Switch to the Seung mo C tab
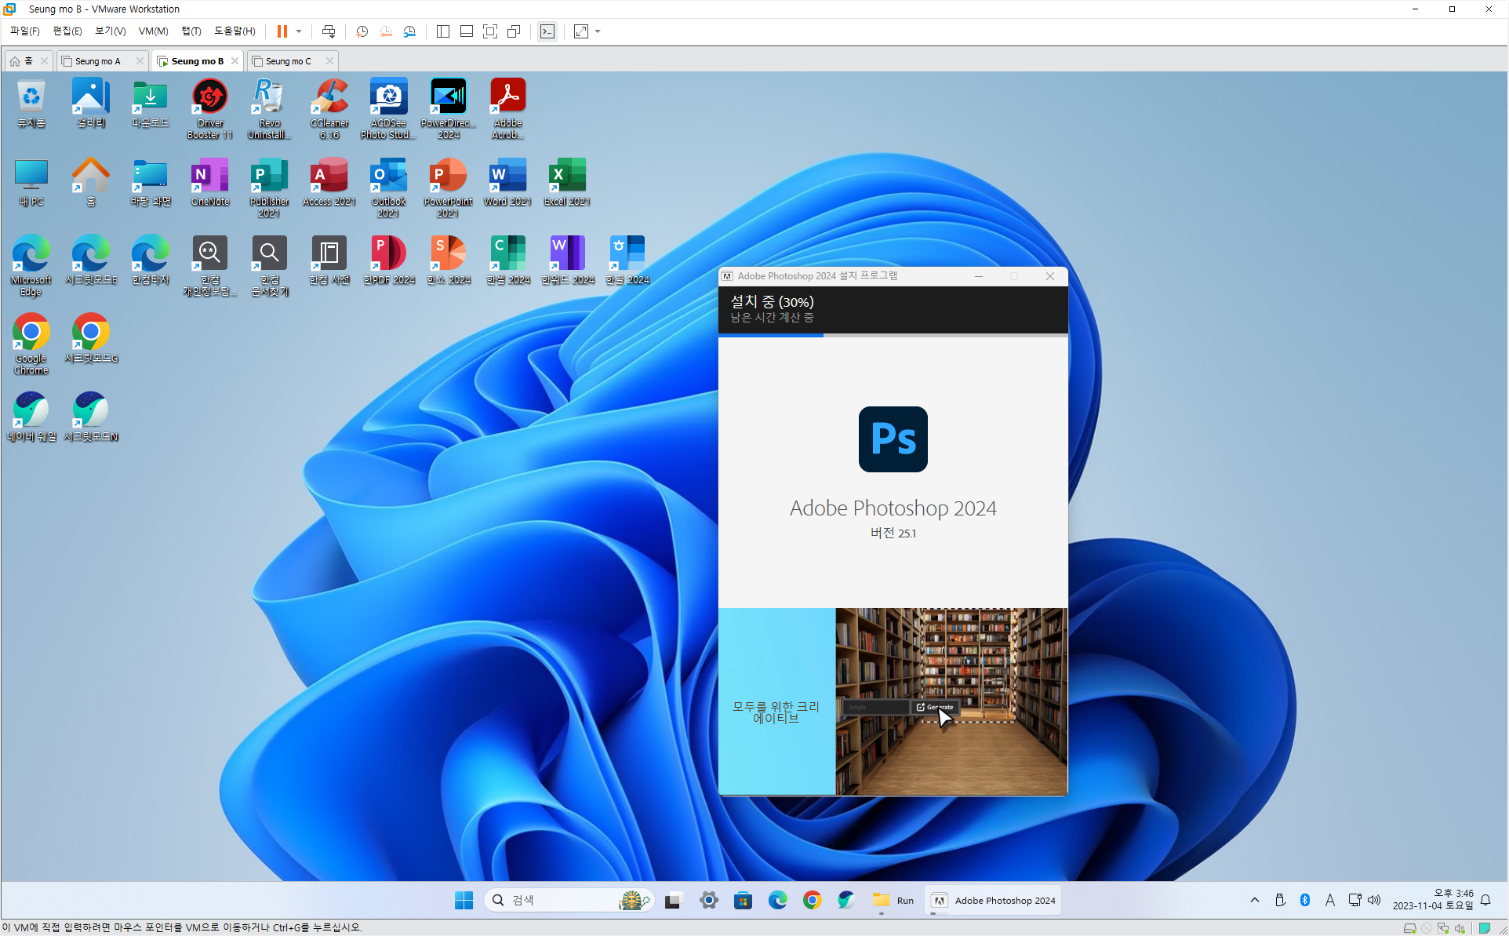This screenshot has height=936, width=1509. (288, 61)
